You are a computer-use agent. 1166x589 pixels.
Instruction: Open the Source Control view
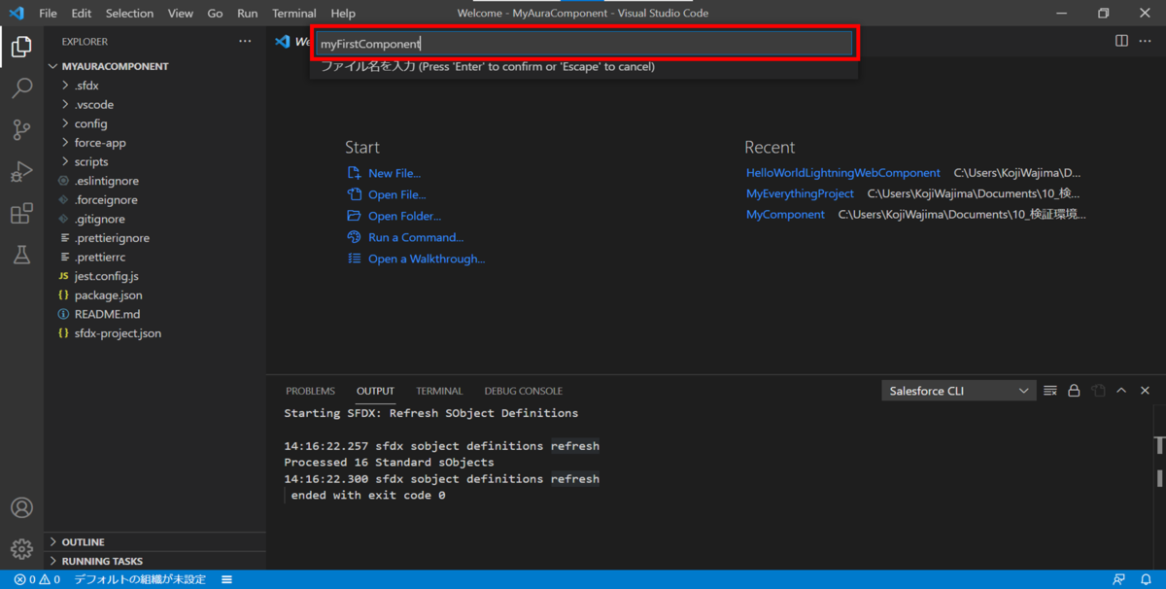21,130
